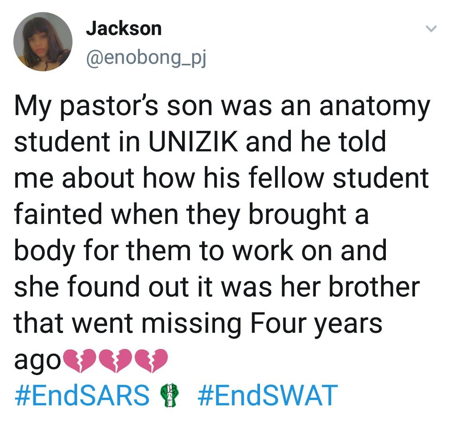This screenshot has width=450, height=422.
Task: Open the #EndSARS hashtag
Action: pos(82,394)
